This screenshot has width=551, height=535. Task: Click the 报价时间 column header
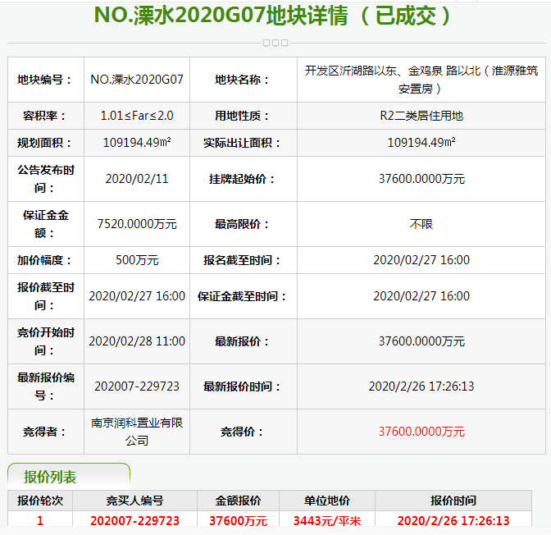453,501
